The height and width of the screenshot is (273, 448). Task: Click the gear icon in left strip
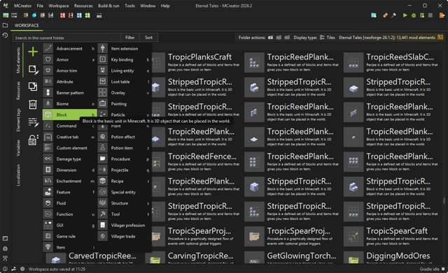5,249
